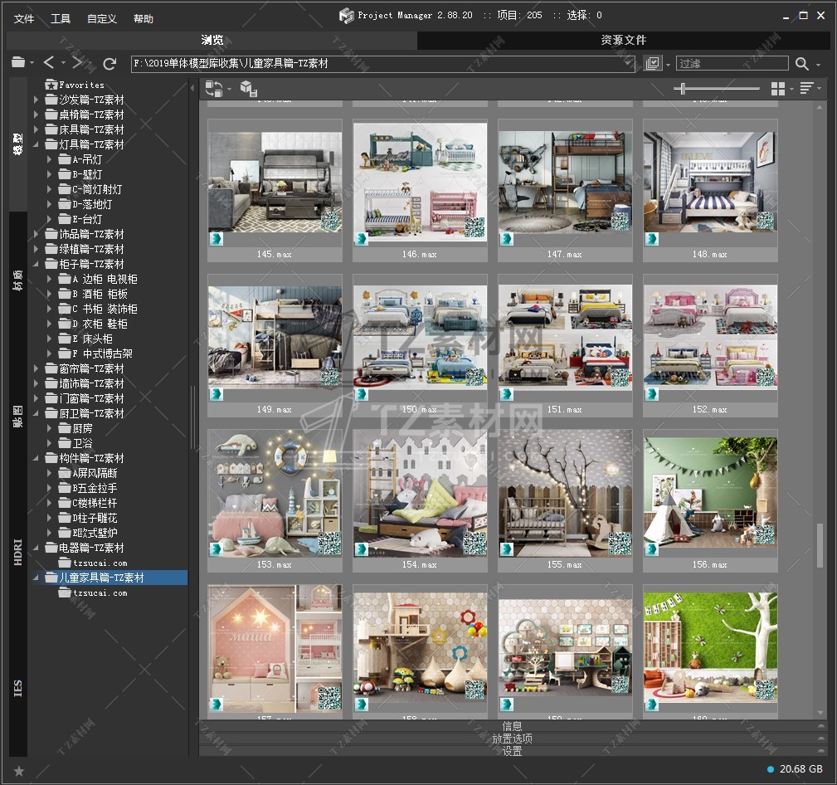Go back with the left arrow icon
This screenshot has height=785, width=837.
click(x=49, y=63)
